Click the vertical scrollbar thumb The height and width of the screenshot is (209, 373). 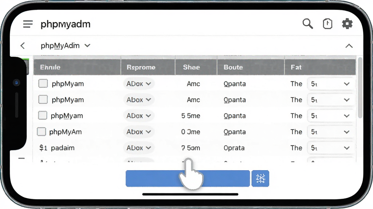(360, 88)
